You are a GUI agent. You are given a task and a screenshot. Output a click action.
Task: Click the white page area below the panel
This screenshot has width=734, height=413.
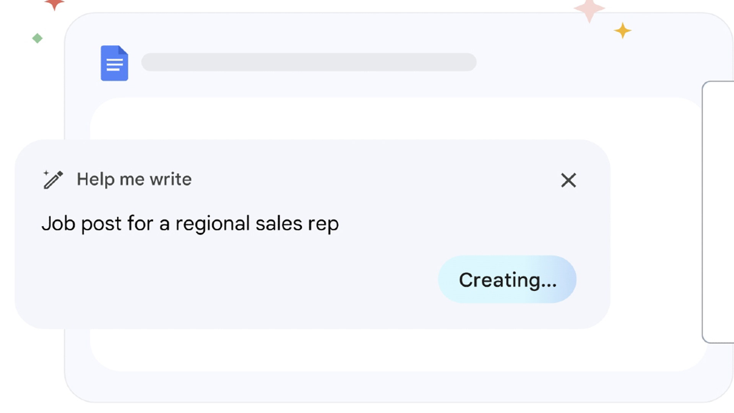(398, 350)
